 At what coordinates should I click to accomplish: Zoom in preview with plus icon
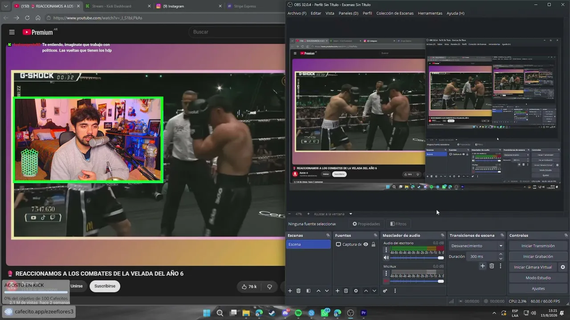[308, 214]
